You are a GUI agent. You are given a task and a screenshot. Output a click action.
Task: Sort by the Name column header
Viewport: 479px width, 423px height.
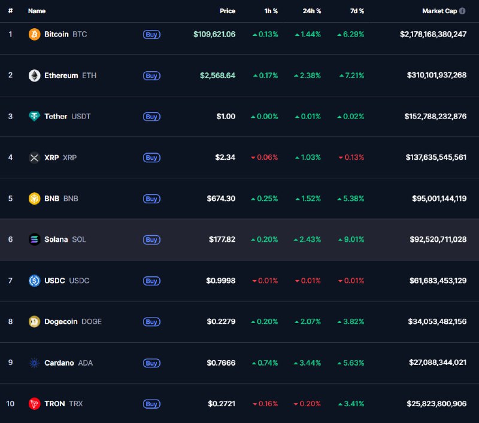coord(37,11)
